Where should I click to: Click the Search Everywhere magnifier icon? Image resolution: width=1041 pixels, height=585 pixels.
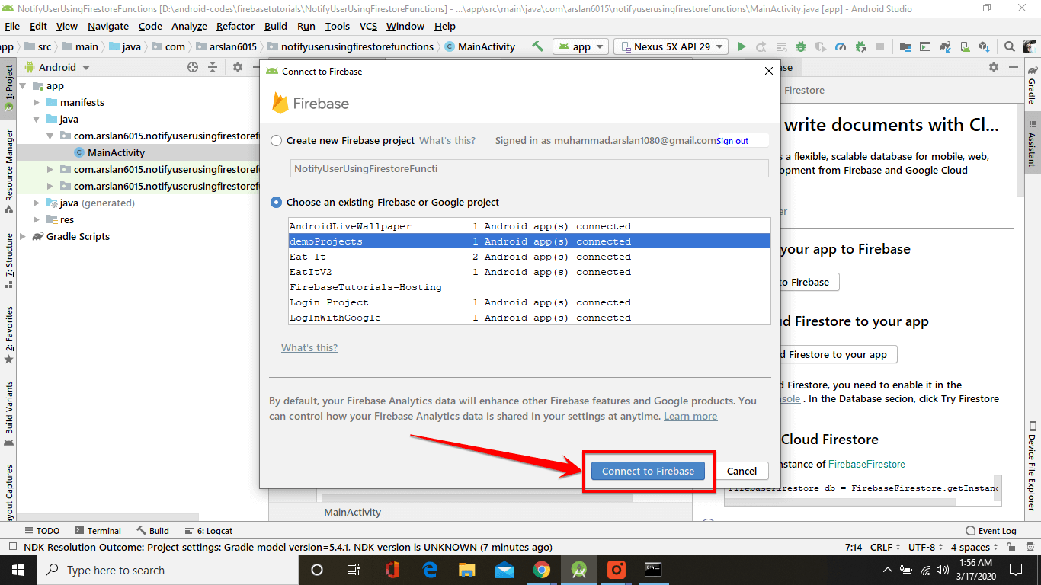[1009, 46]
